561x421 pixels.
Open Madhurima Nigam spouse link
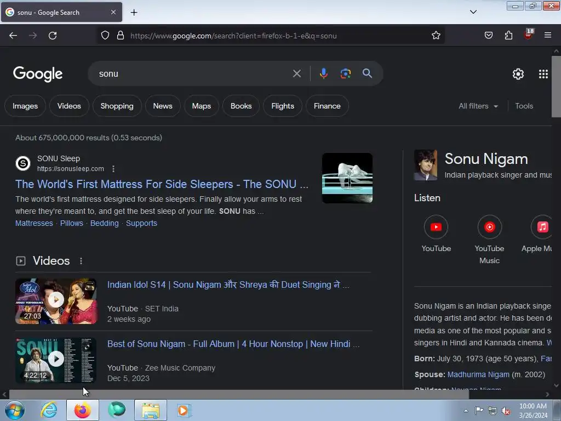tap(478, 374)
